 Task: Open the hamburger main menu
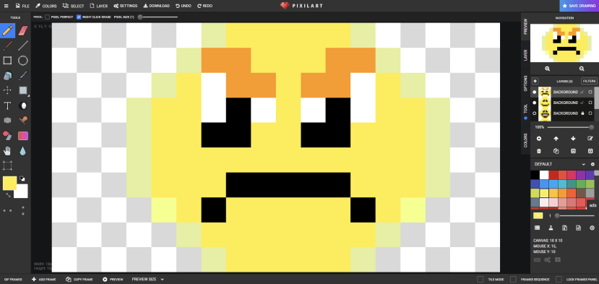click(6, 6)
